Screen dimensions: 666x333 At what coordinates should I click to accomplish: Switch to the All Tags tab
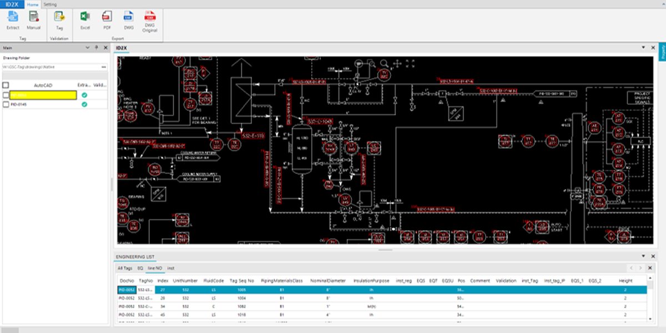coord(124,268)
